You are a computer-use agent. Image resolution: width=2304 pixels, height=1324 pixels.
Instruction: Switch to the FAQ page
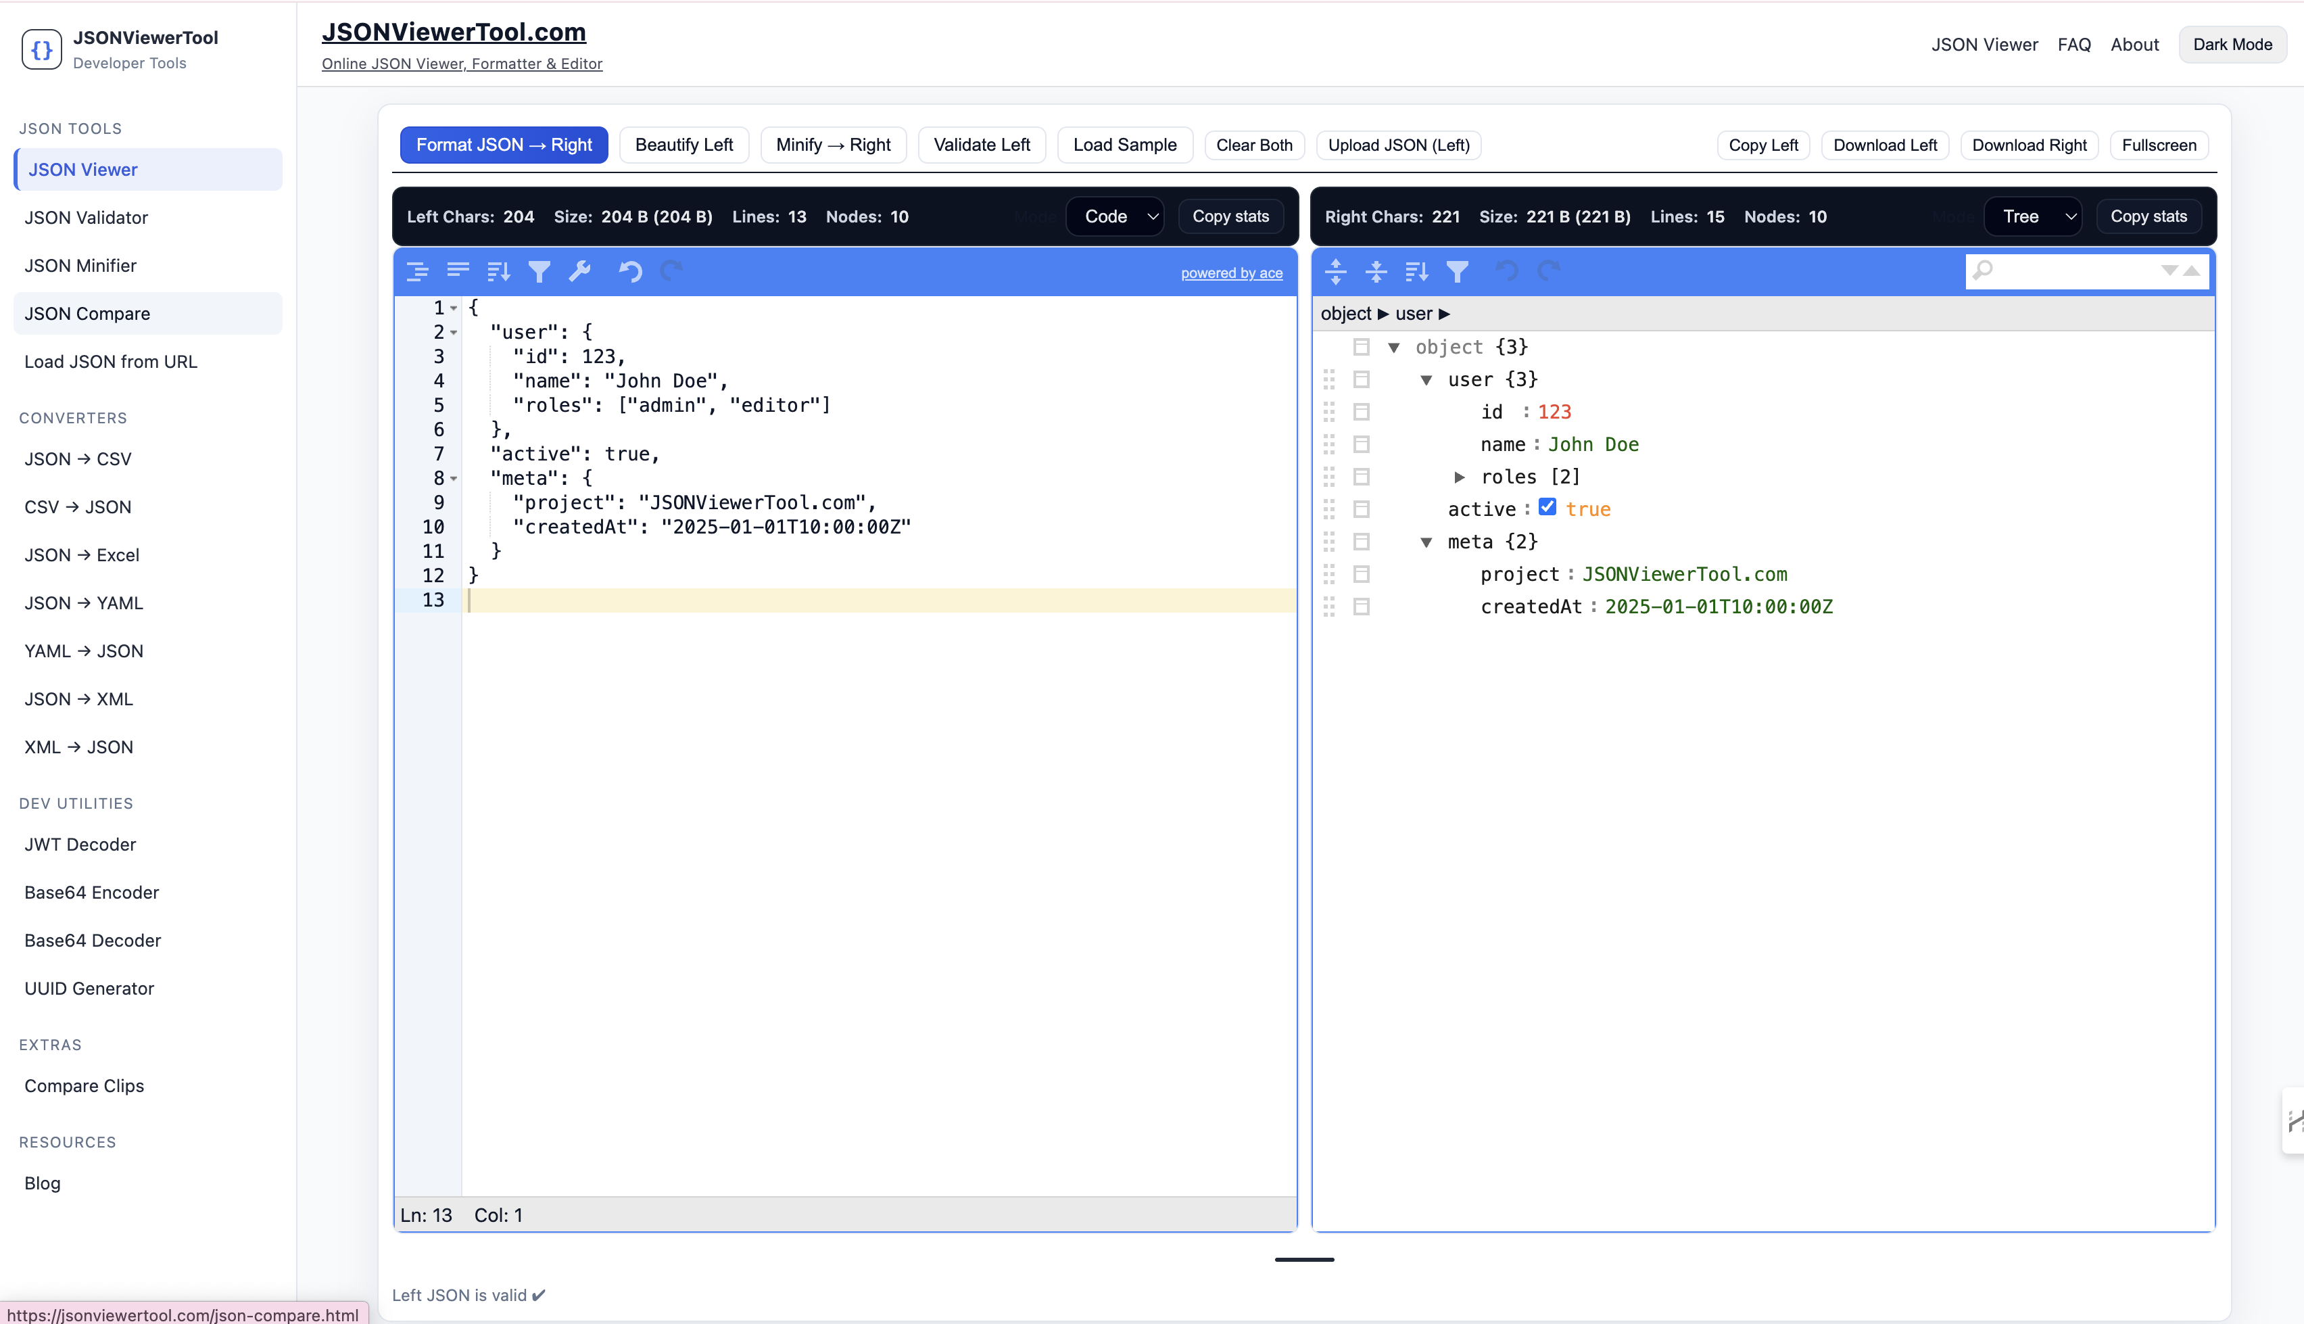(x=2075, y=44)
